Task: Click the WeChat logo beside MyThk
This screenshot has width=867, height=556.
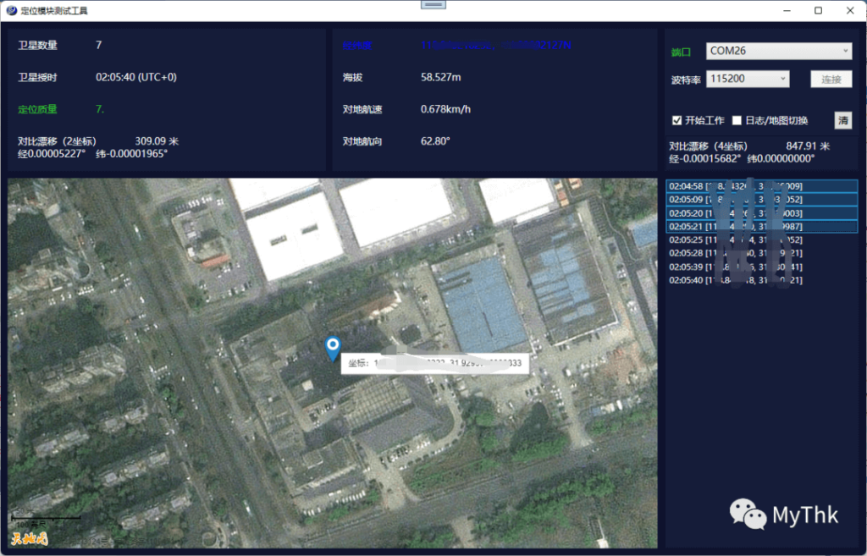Action: (748, 513)
